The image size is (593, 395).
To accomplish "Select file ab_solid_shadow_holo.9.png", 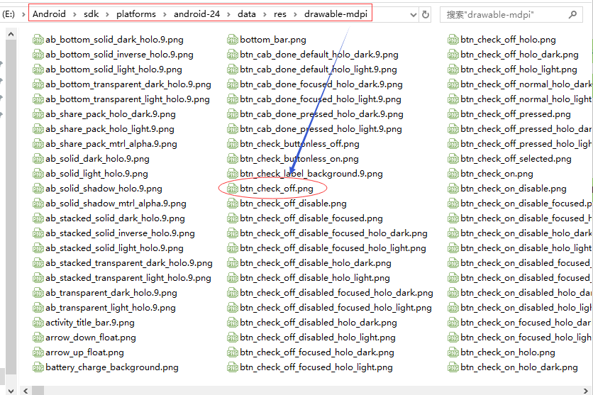I will coord(98,189).
